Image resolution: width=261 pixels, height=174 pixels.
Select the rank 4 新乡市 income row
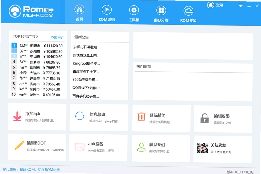point(37,62)
